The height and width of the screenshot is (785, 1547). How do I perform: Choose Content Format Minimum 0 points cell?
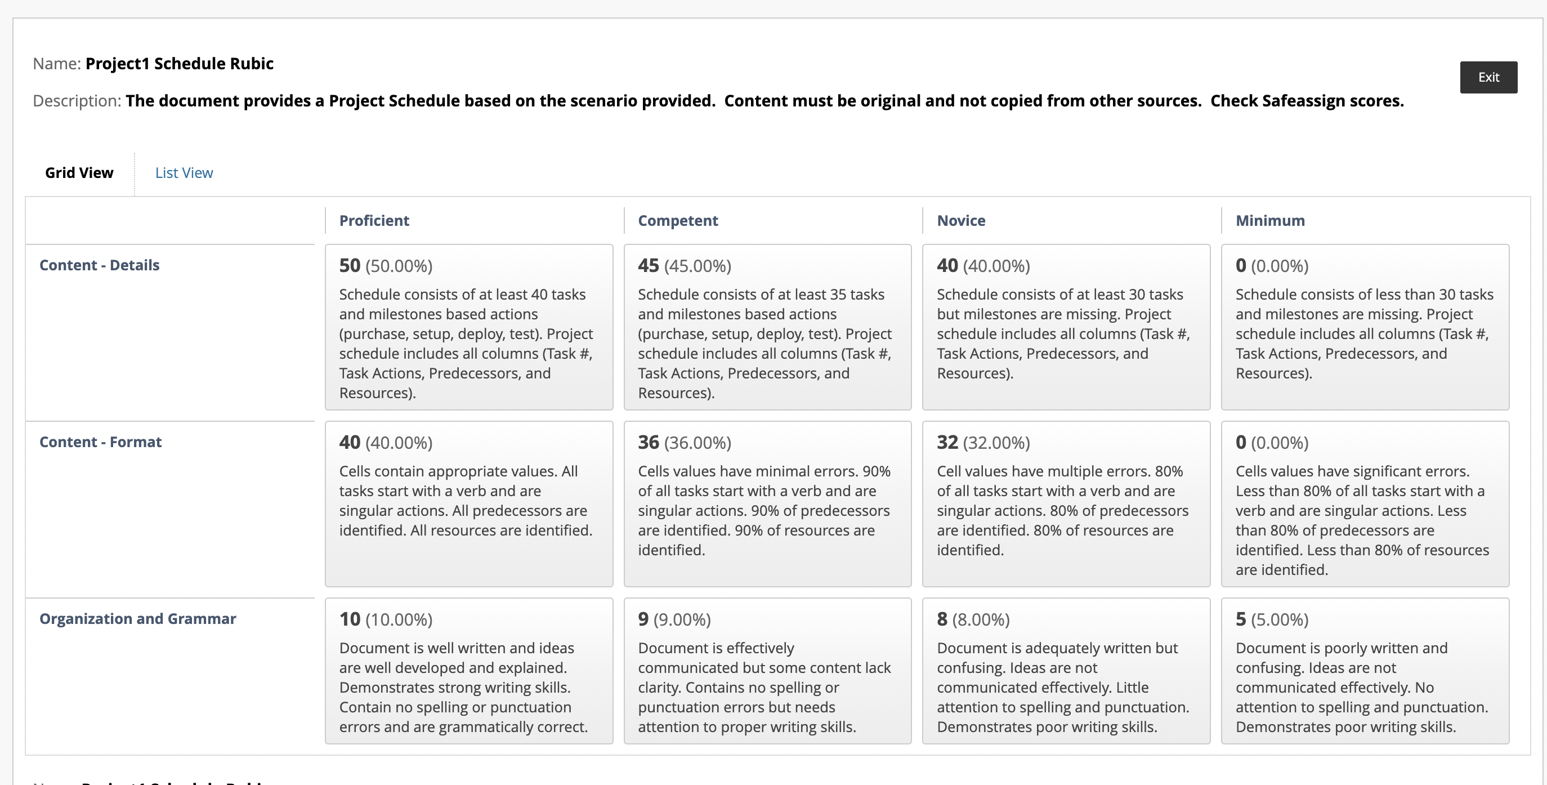coord(1365,504)
